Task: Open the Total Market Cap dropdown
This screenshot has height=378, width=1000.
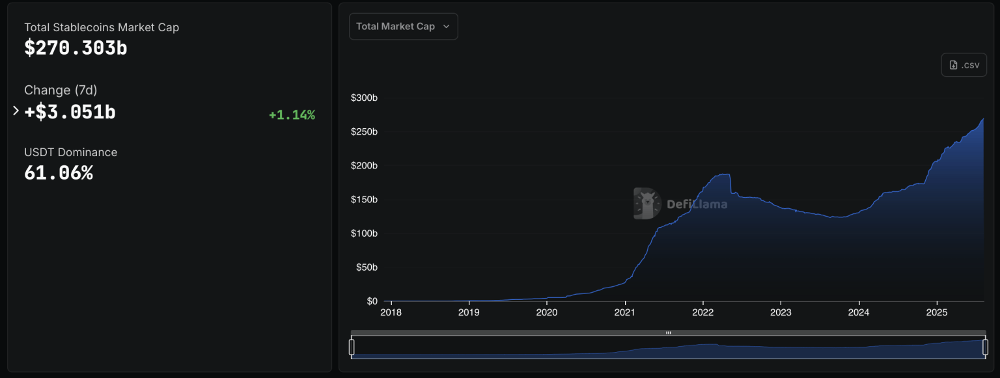Action: point(403,26)
